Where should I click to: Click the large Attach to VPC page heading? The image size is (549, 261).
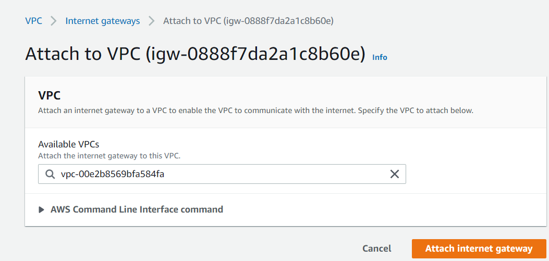[x=83, y=54]
